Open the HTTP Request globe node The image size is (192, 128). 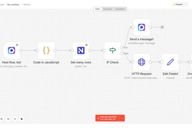click(x=141, y=62)
